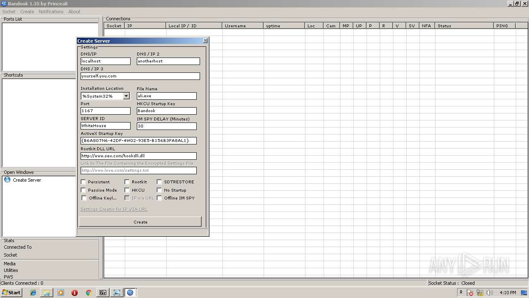This screenshot has width=529, height=298.
Task: Enable the Persistent checkbox
Action: 83,182
